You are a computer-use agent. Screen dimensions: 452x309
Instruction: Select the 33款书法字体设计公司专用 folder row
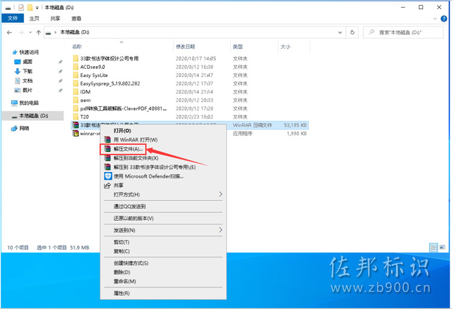190,58
